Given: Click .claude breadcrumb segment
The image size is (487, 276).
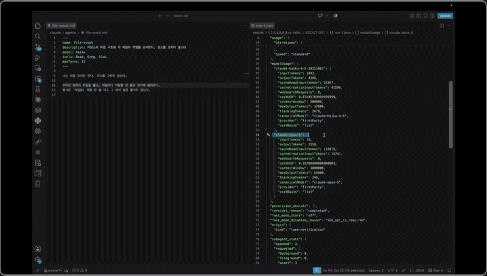Looking at the screenshot, I should click(x=55, y=33).
